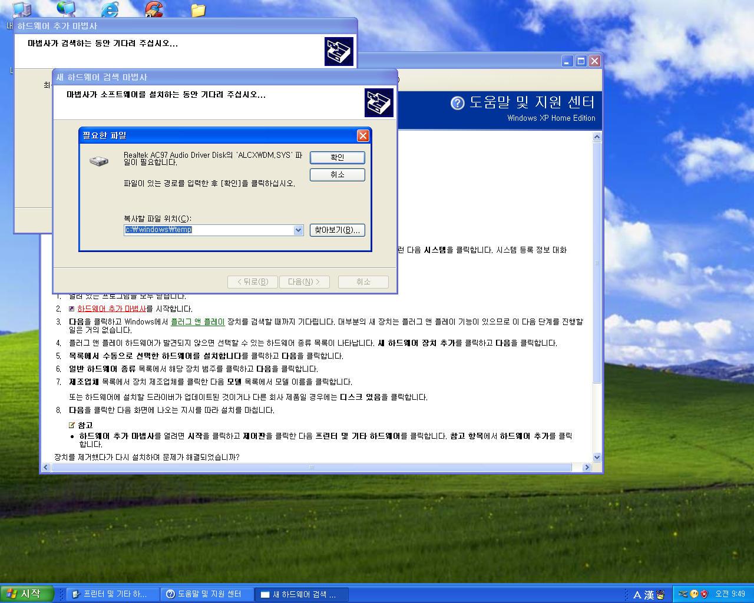The height and width of the screenshot is (603, 754).
Task: Click the disk drive icon in the 필요한 파일 dialog
Action: pyautogui.click(x=99, y=161)
